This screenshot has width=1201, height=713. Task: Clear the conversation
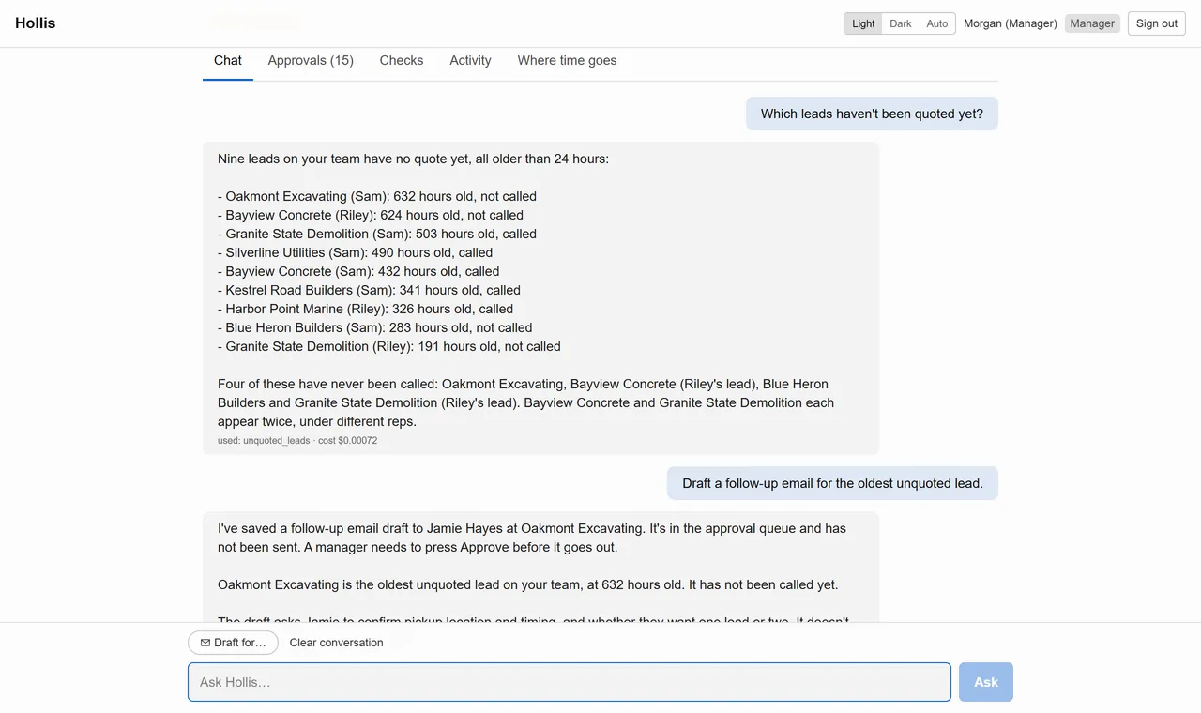(337, 643)
